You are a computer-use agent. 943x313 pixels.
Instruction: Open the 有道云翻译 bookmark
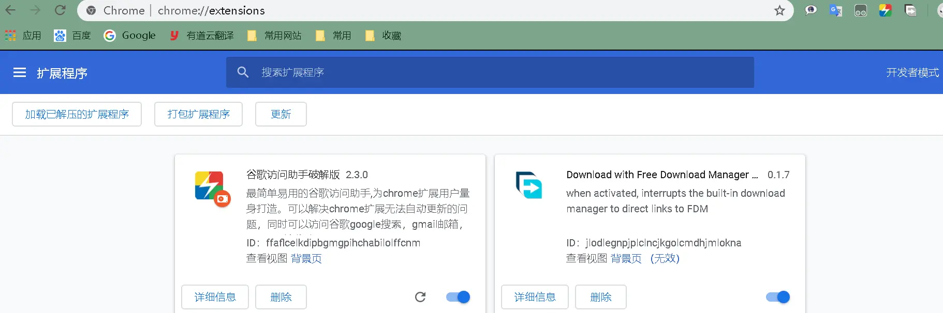pyautogui.click(x=202, y=35)
